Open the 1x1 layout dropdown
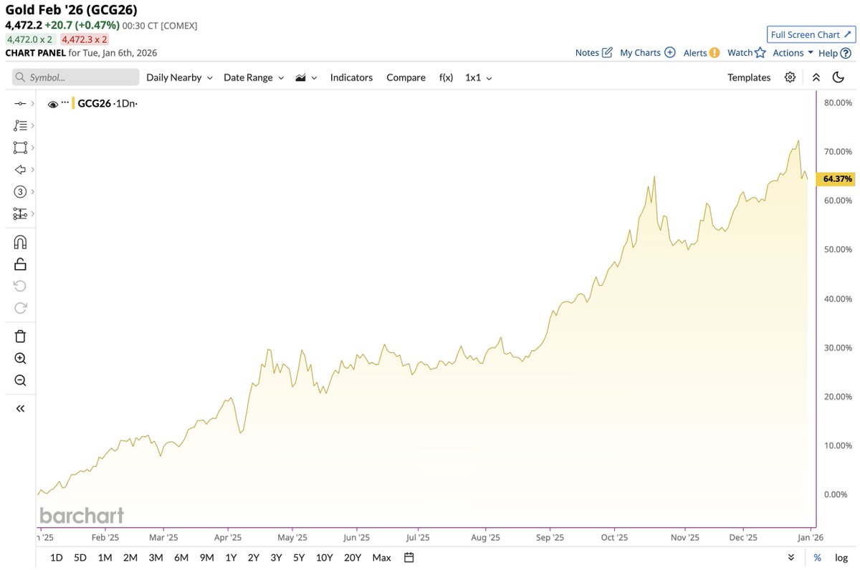The height and width of the screenshot is (570, 860). tap(477, 77)
